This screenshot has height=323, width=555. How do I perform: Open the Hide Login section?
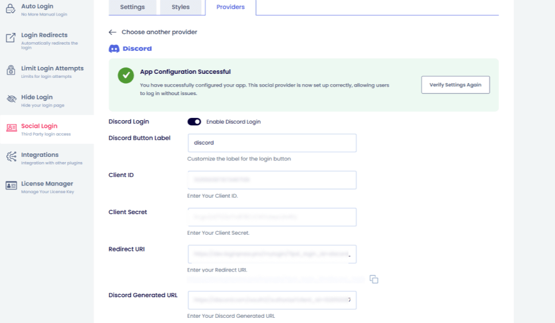point(46,101)
